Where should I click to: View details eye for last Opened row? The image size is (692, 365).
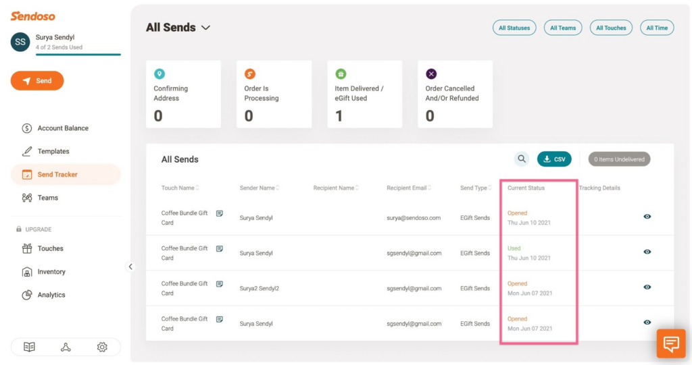(647, 322)
